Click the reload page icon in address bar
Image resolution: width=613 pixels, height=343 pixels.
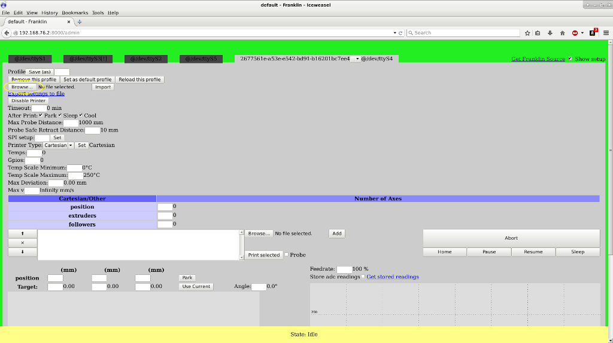[x=400, y=33]
